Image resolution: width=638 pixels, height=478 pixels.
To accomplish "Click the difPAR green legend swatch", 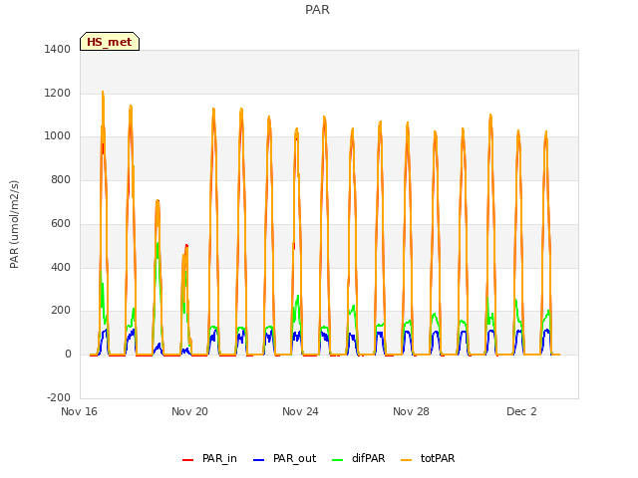I will pos(337,460).
